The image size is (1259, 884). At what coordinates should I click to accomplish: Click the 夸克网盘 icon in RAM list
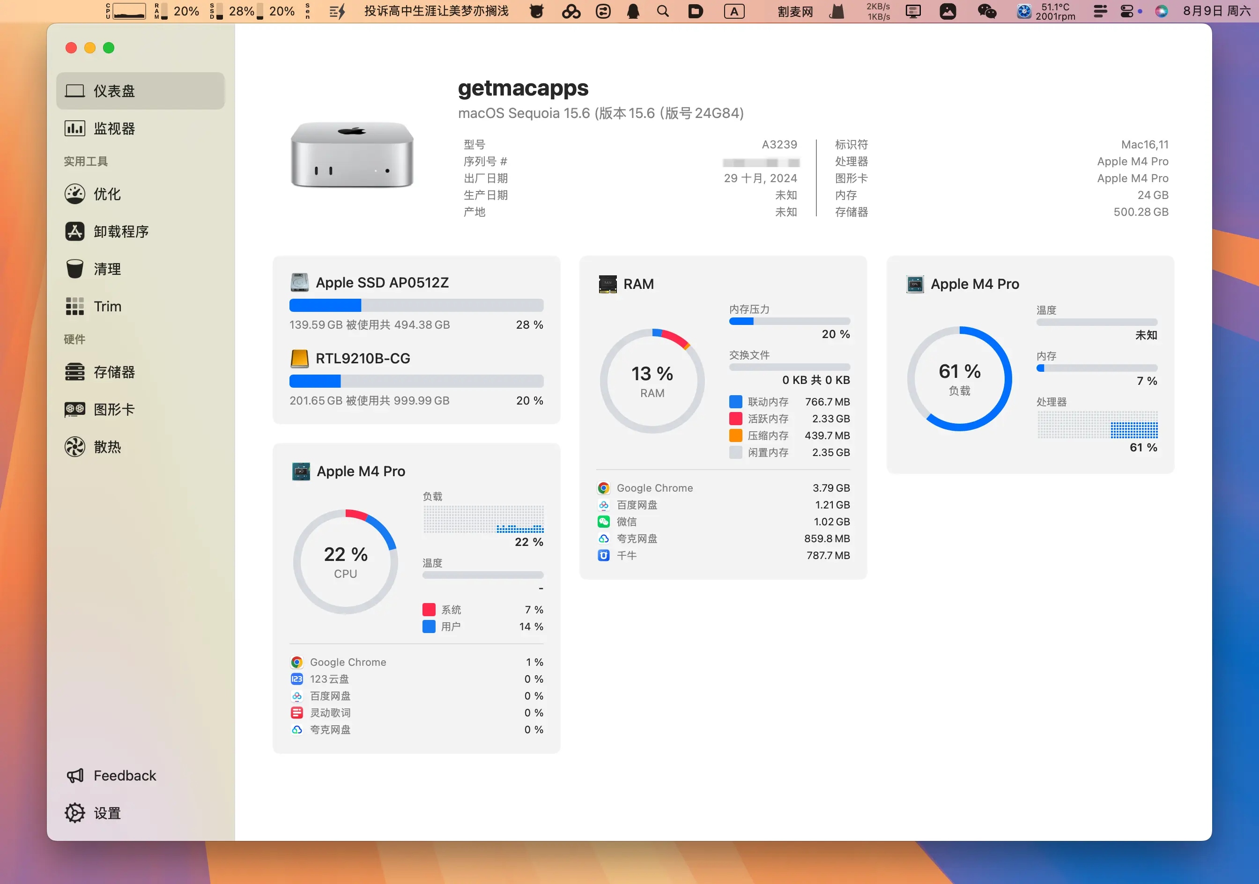tap(603, 539)
